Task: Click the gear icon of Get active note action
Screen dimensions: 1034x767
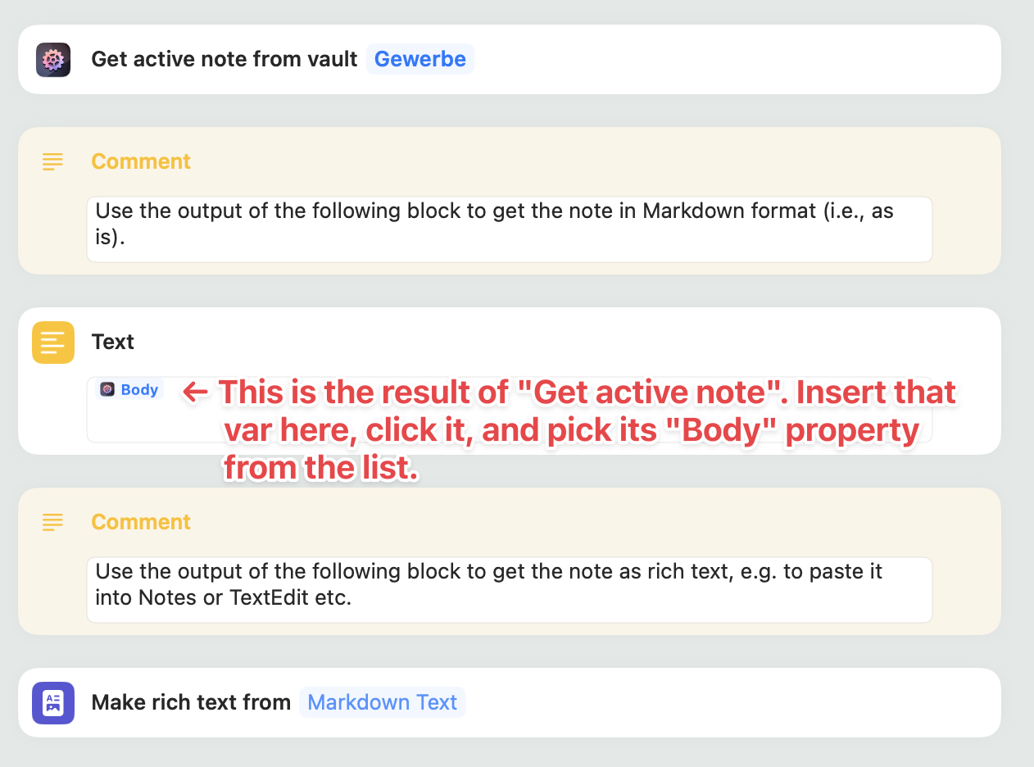Action: [53, 60]
